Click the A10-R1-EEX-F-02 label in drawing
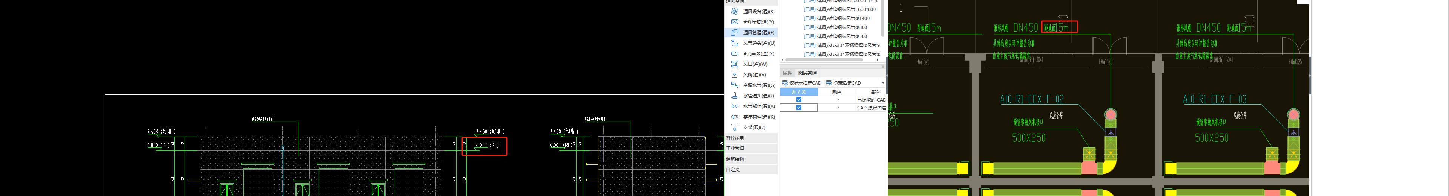Image resolution: width=1449 pixels, height=196 pixels. (x=1032, y=99)
